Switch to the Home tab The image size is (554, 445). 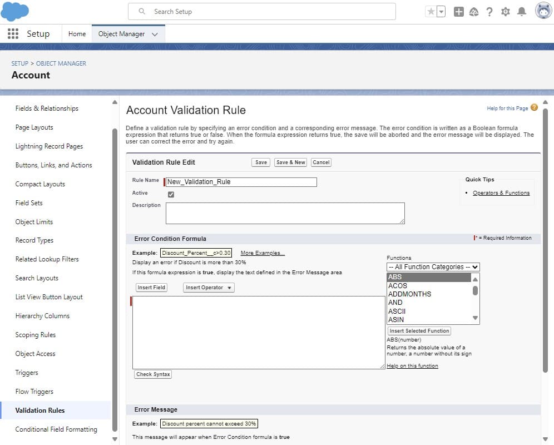[77, 34]
